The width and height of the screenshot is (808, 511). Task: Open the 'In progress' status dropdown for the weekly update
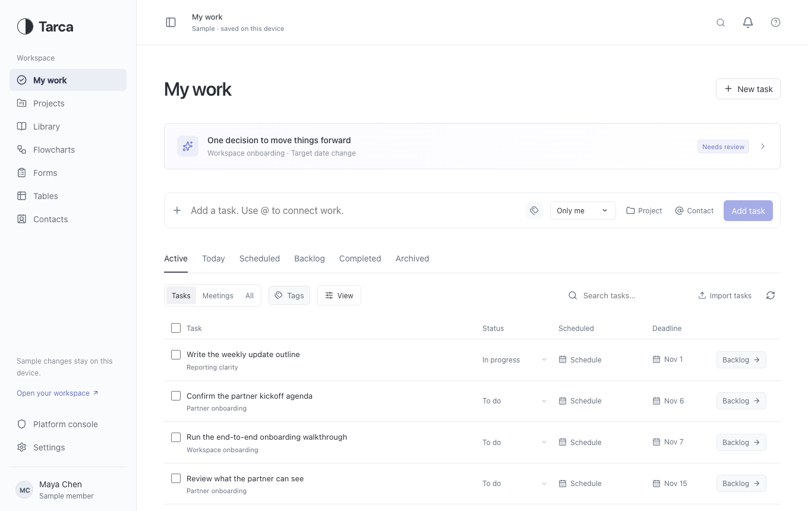tap(515, 359)
